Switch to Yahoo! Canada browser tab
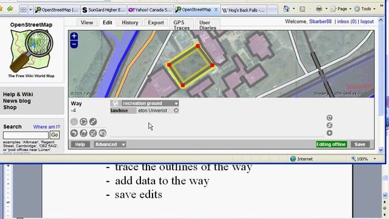The image size is (389, 219). (151, 10)
